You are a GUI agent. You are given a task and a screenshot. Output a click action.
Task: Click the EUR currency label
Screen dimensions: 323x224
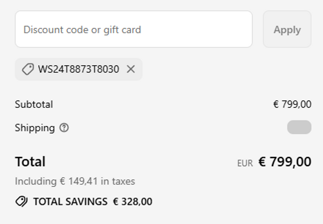pos(245,164)
